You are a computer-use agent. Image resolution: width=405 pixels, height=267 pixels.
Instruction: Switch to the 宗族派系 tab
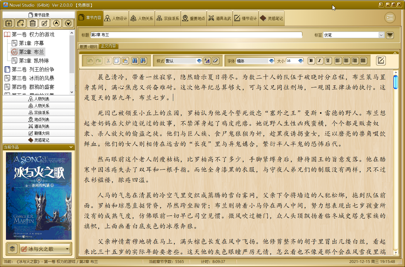(167, 18)
